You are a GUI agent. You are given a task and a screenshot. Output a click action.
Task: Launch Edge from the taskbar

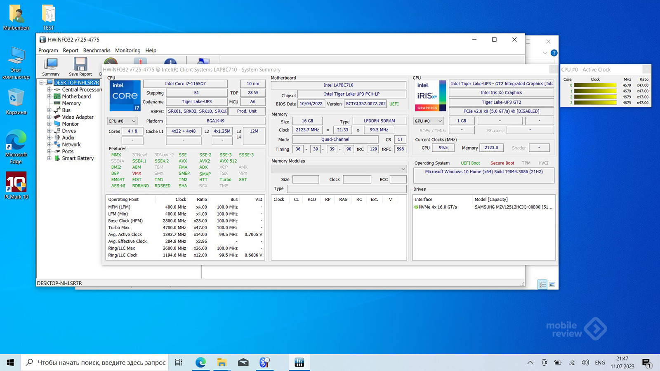click(200, 362)
